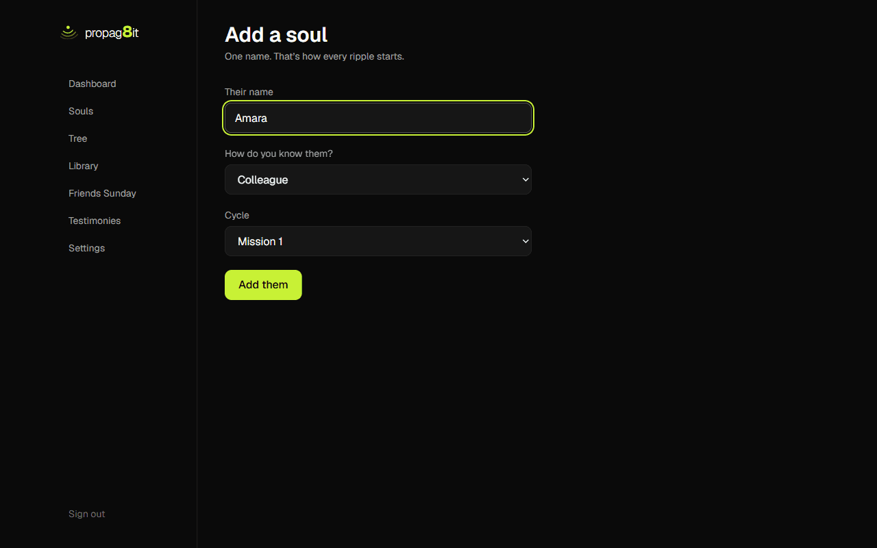This screenshot has height=548, width=877.
Task: View the Testimonies section
Action: tap(95, 221)
